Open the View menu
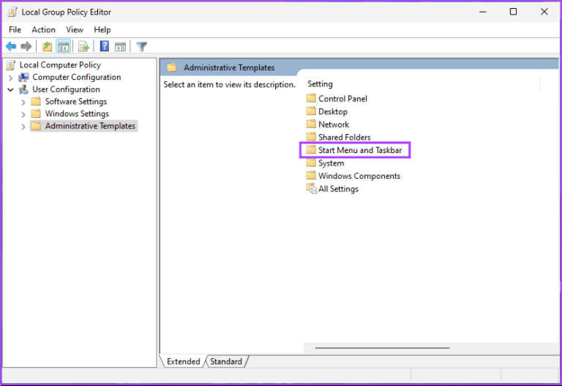This screenshot has width=562, height=386. click(x=75, y=30)
